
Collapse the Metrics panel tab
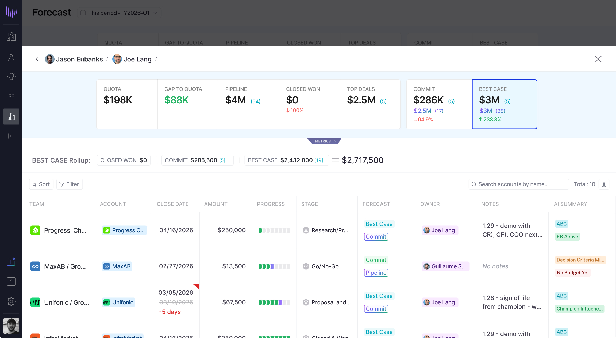(324, 141)
